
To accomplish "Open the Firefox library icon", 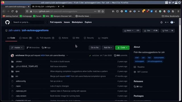I will pyautogui.click(x=113, y=11).
